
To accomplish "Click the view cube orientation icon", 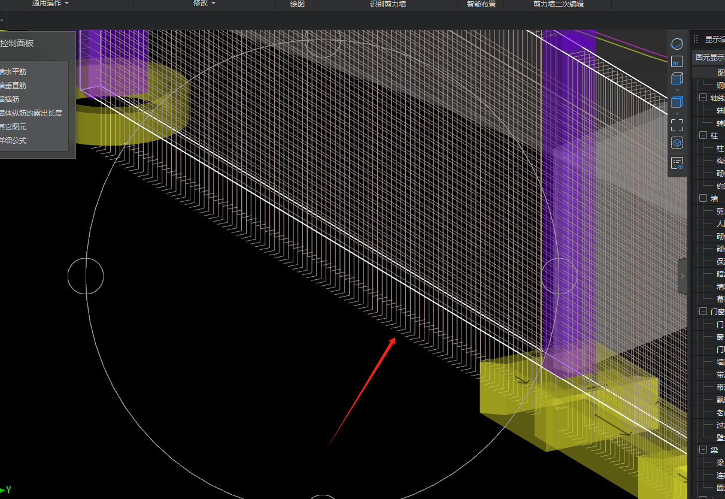I will [x=677, y=79].
